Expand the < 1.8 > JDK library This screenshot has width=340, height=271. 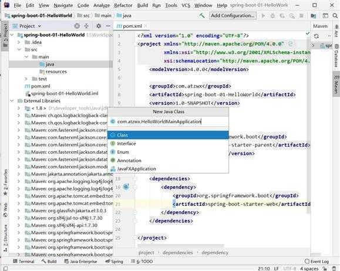tap(19, 108)
